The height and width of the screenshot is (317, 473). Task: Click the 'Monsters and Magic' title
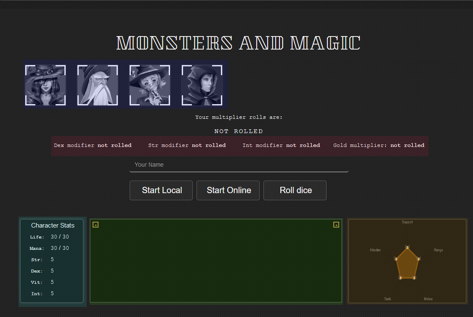coord(238,43)
